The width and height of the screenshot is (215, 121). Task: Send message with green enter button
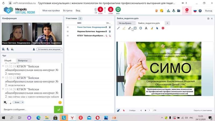pyautogui.click(x=58, y=109)
